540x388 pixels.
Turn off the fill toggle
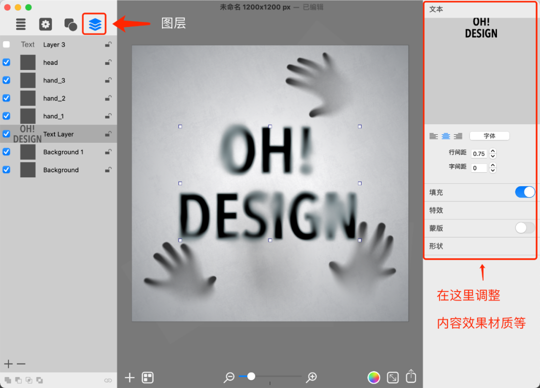point(525,192)
